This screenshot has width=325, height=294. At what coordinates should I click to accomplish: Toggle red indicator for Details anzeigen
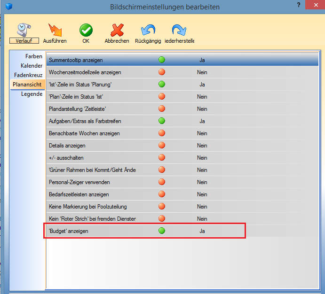[x=162, y=146]
